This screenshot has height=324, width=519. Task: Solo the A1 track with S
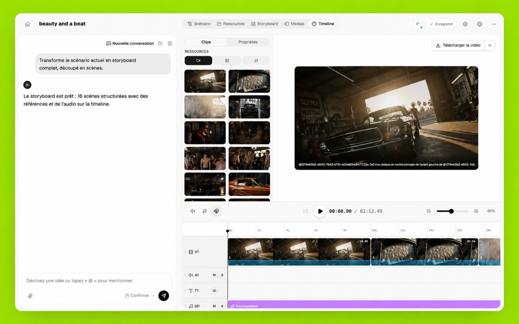[222, 275]
